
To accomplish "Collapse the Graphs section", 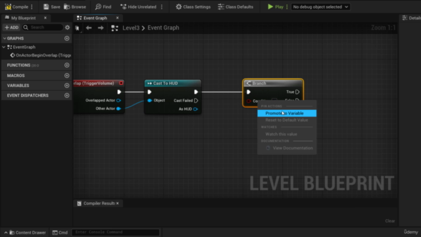I will (x=5, y=38).
